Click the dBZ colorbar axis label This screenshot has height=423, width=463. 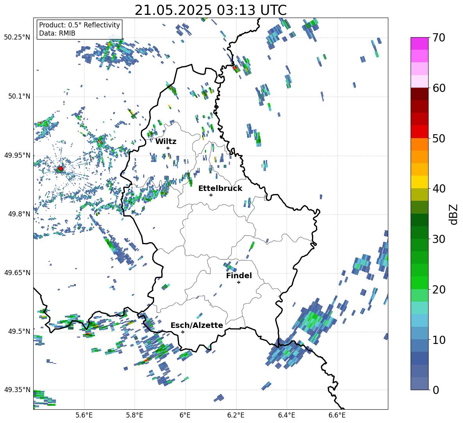click(454, 214)
